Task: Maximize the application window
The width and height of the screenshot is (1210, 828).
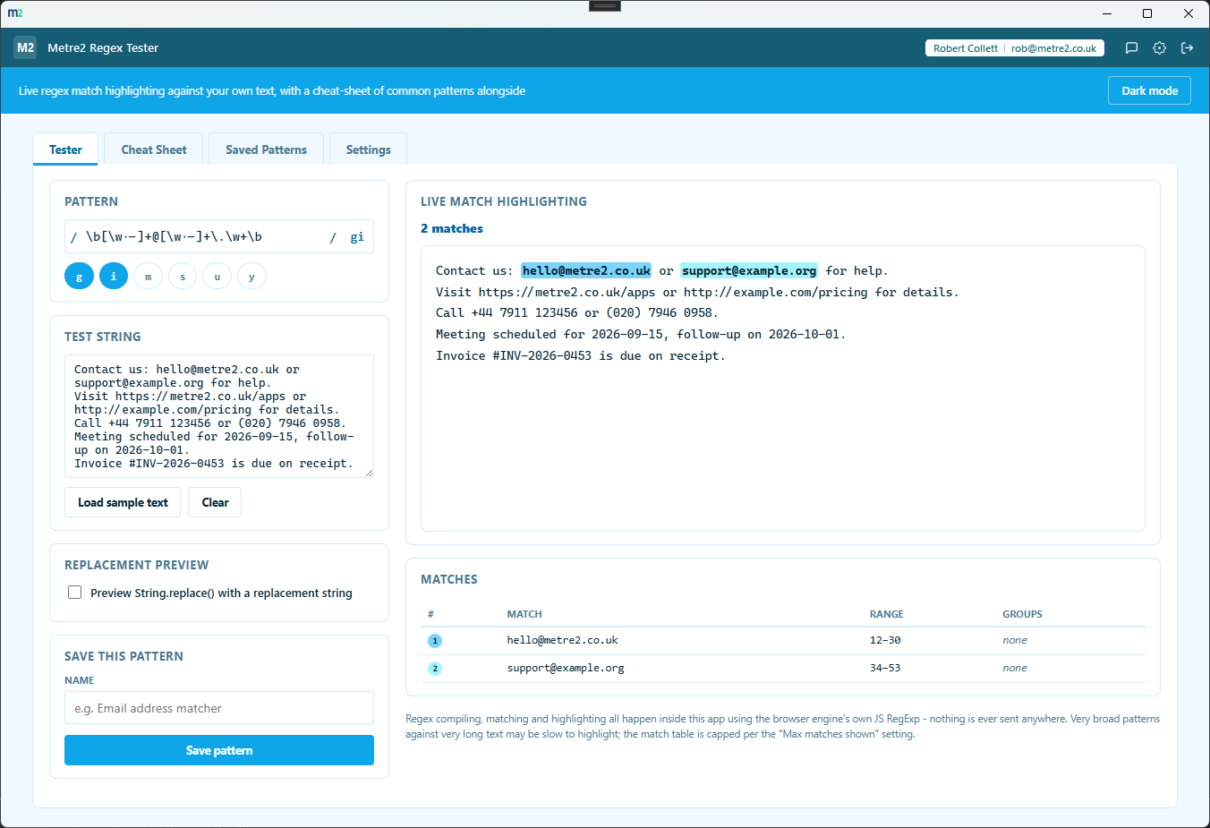Action: tap(1147, 13)
